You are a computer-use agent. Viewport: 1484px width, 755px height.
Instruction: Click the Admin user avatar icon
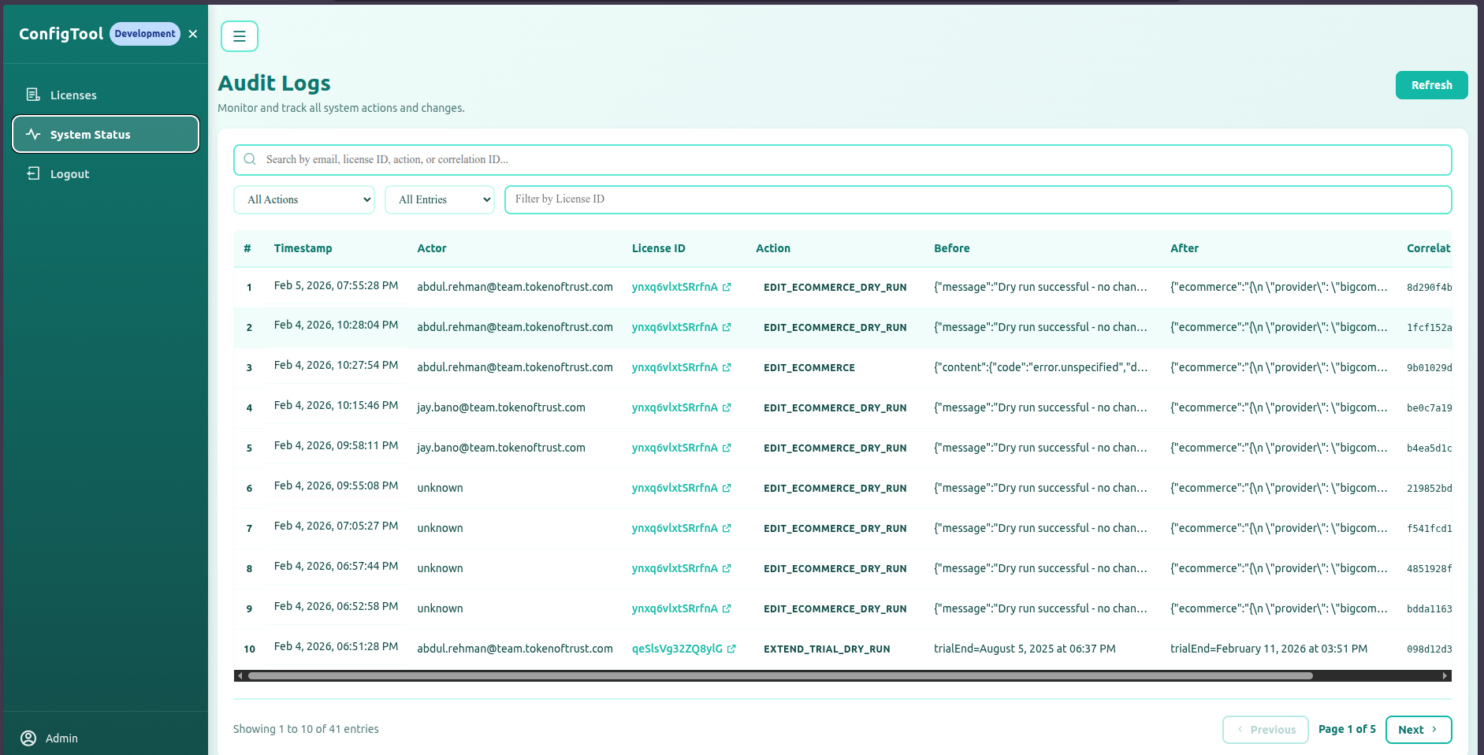click(28, 738)
